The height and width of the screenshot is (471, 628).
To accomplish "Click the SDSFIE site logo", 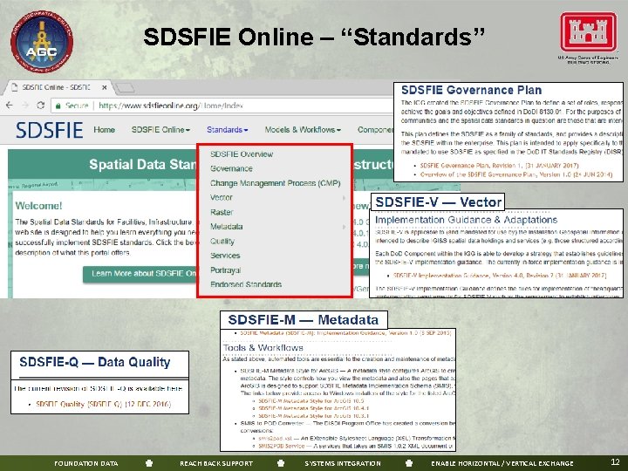I will click(x=50, y=130).
